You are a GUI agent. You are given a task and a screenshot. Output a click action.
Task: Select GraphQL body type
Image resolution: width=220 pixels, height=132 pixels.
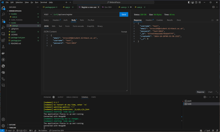[x=90, y=26]
